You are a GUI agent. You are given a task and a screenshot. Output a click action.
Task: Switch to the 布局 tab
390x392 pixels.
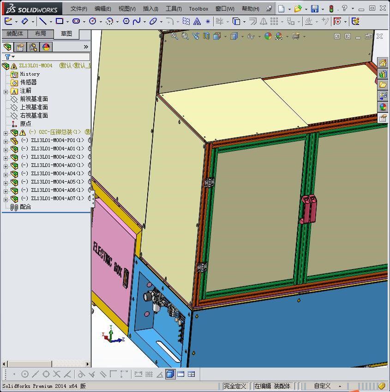[x=41, y=34]
